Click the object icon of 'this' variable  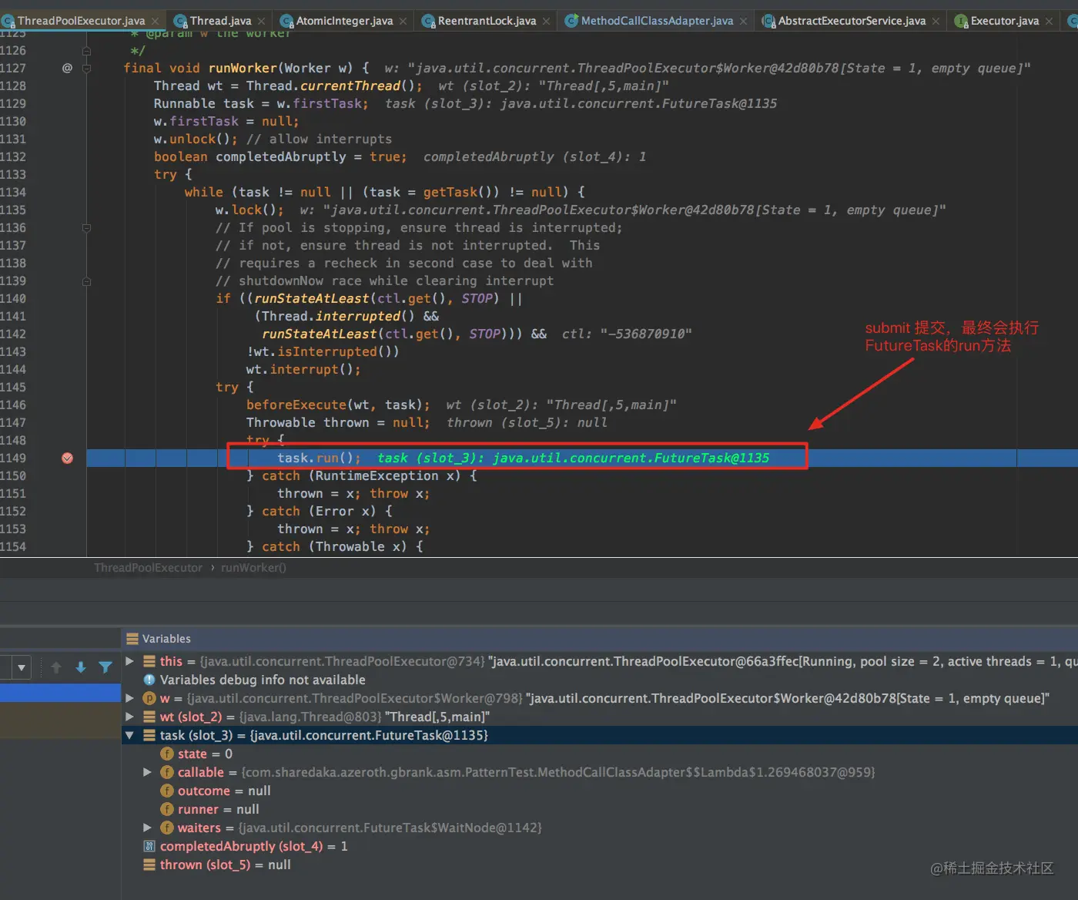(149, 661)
